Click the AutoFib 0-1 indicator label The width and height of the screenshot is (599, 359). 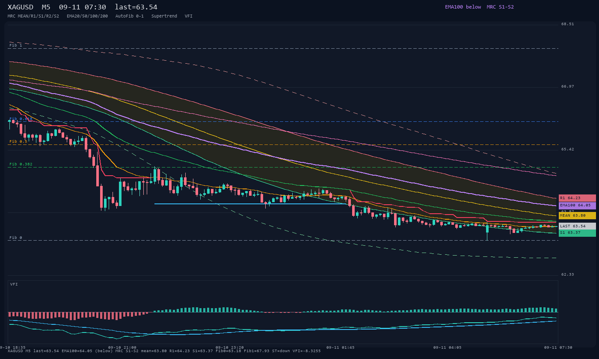(x=130, y=16)
